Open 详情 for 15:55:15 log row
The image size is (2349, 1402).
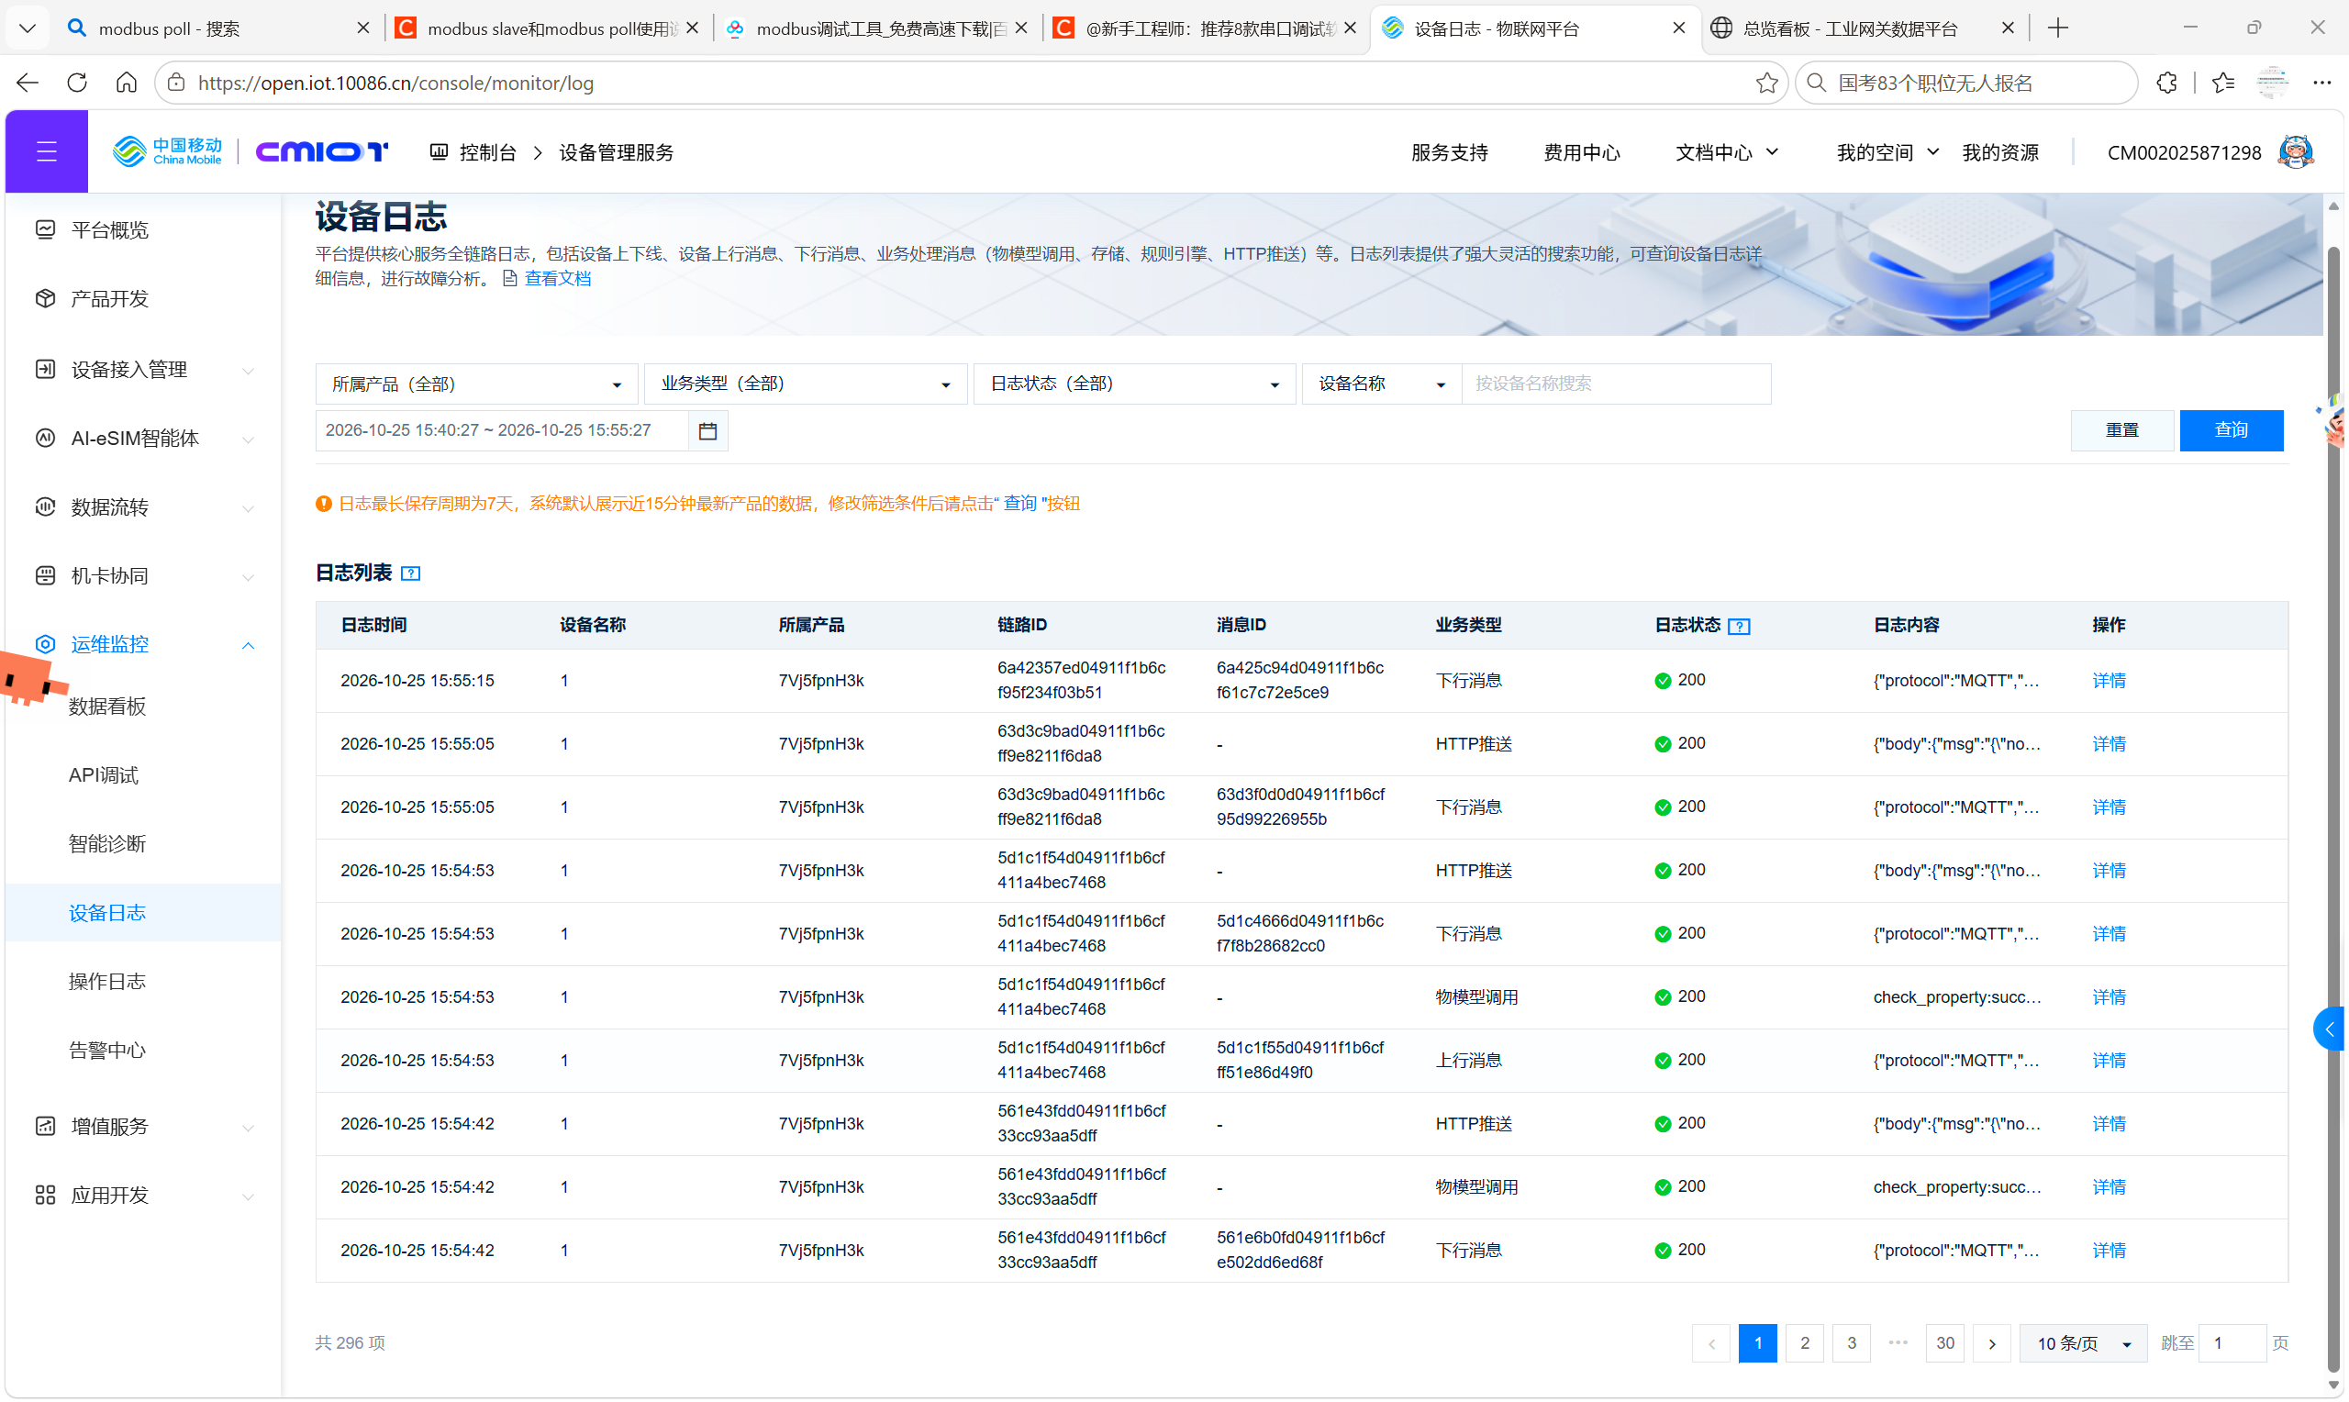click(x=2109, y=681)
